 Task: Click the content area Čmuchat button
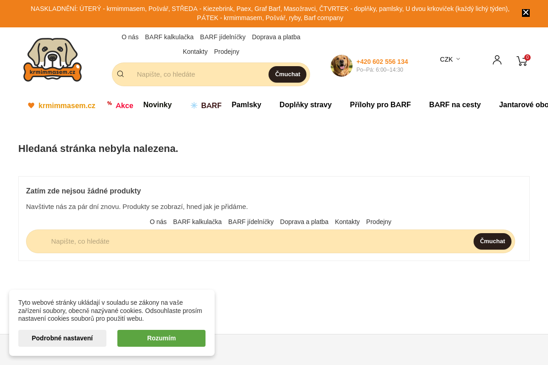point(492,241)
